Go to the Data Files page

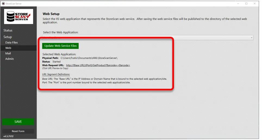tap(11, 42)
